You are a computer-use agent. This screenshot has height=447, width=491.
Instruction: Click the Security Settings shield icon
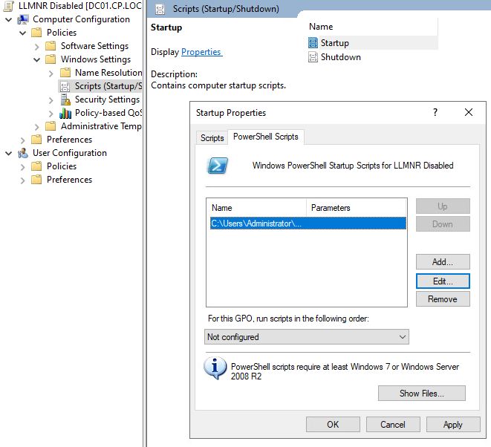pyautogui.click(x=65, y=99)
